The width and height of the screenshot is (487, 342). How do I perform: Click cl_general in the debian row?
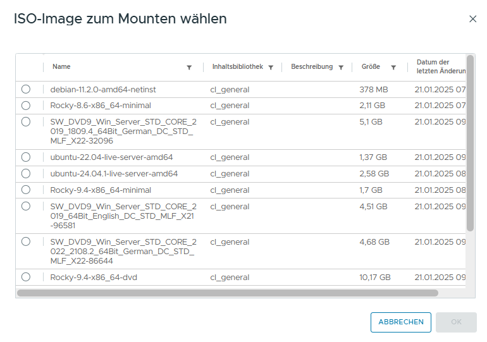point(230,90)
